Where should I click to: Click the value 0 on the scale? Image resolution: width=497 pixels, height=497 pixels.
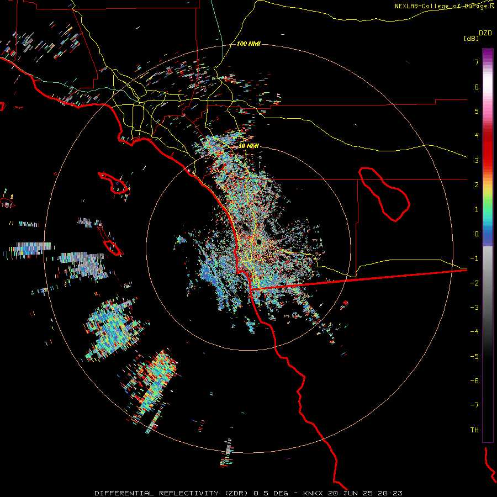click(477, 234)
